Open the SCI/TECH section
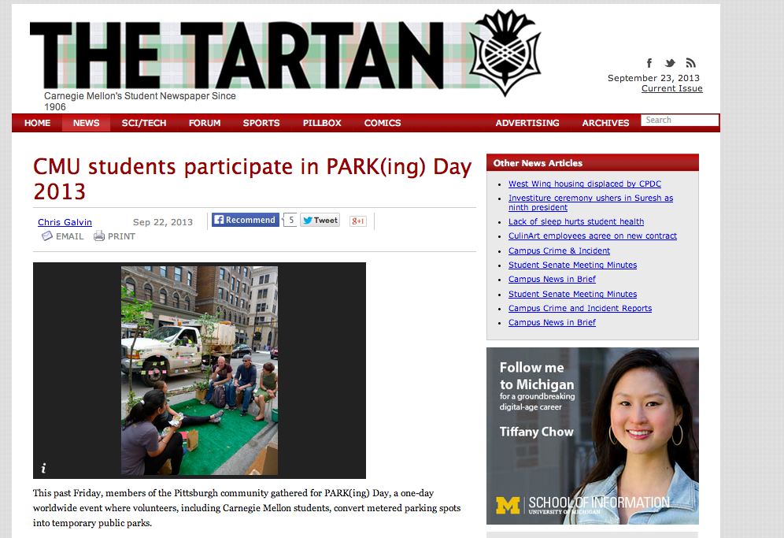Viewport: 784px width, 538px height. pyautogui.click(x=144, y=123)
